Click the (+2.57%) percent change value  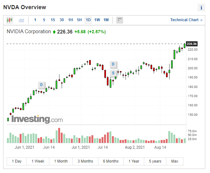(96, 32)
